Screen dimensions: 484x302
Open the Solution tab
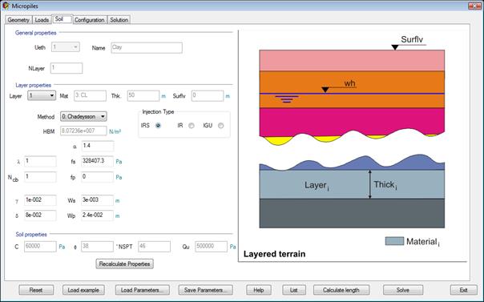[x=119, y=20]
